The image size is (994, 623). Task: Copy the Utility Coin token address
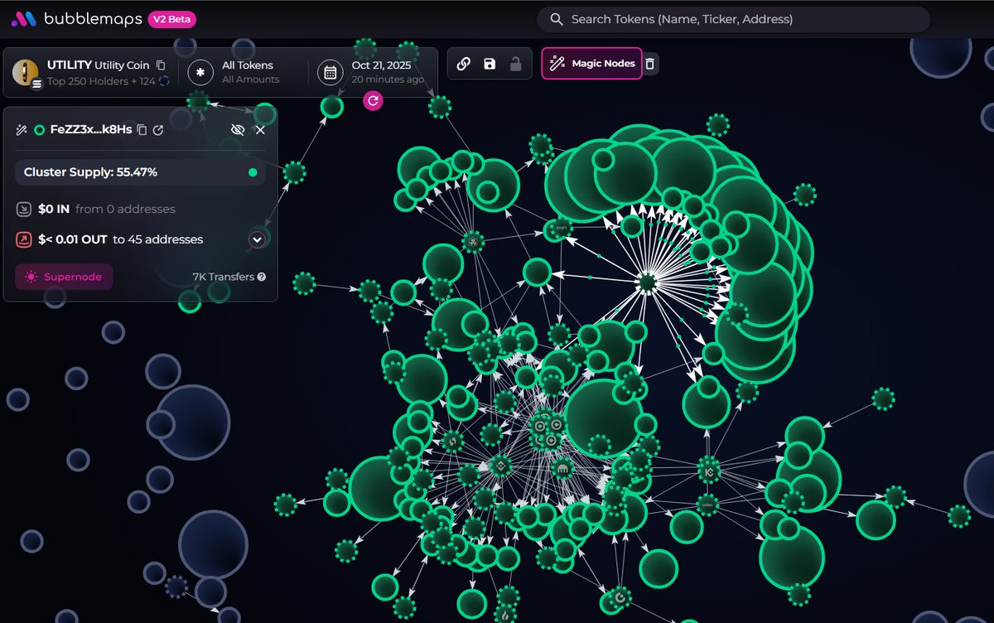point(161,65)
